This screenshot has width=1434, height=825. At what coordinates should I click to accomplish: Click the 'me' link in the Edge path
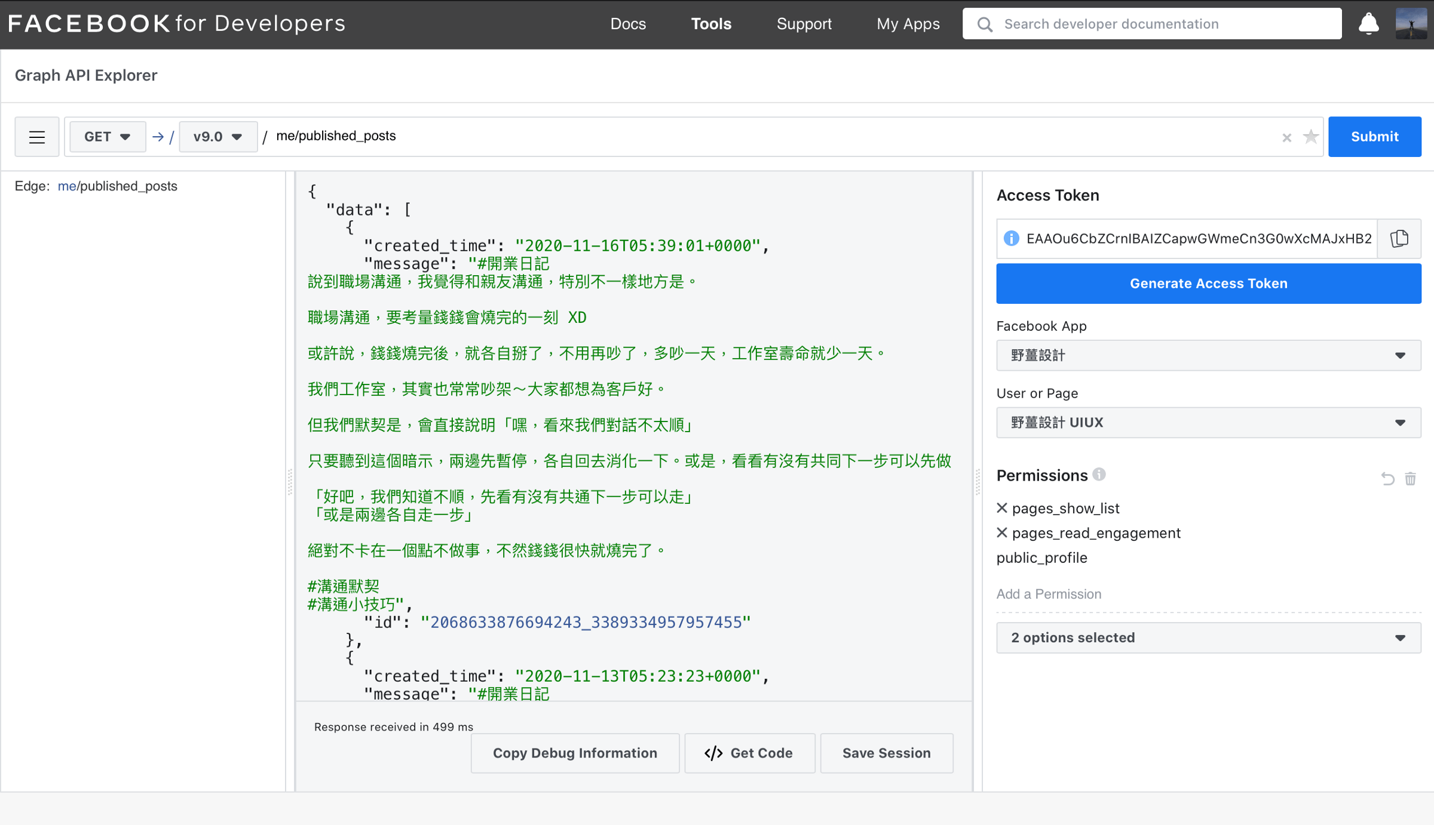pyautogui.click(x=66, y=186)
